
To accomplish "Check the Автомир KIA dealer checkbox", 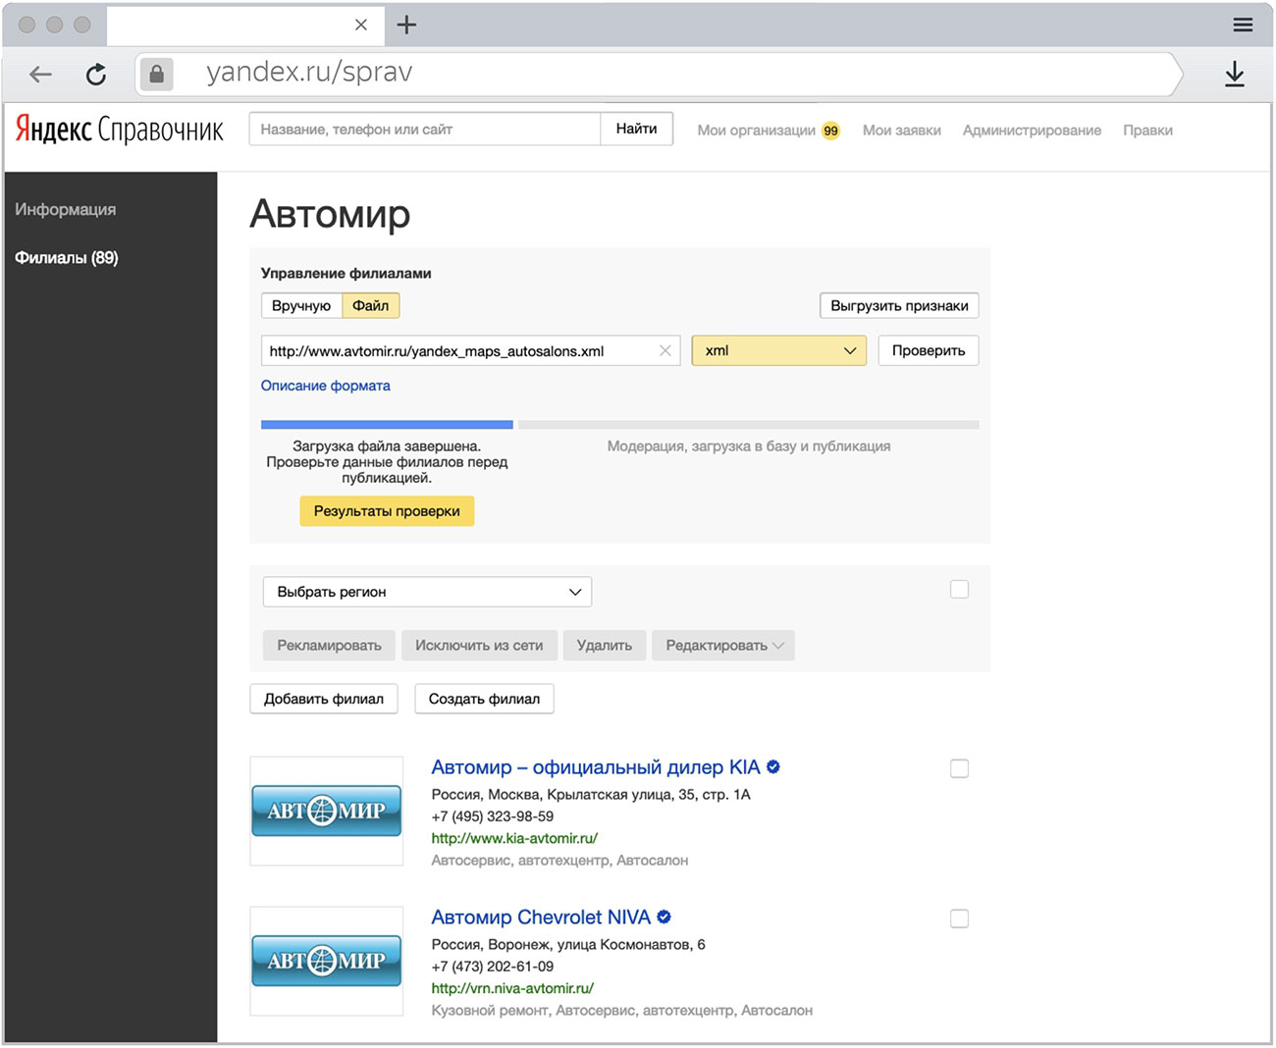I will coord(959,768).
